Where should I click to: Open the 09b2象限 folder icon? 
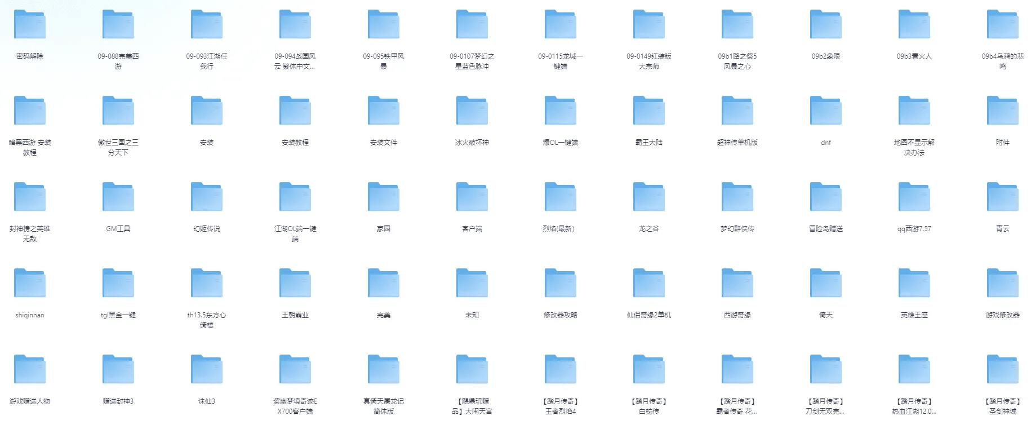(x=826, y=25)
